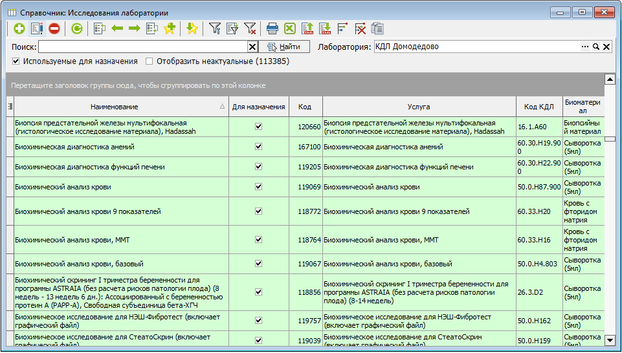
Task: Click the print icon in the toolbar
Action: pos(272,28)
